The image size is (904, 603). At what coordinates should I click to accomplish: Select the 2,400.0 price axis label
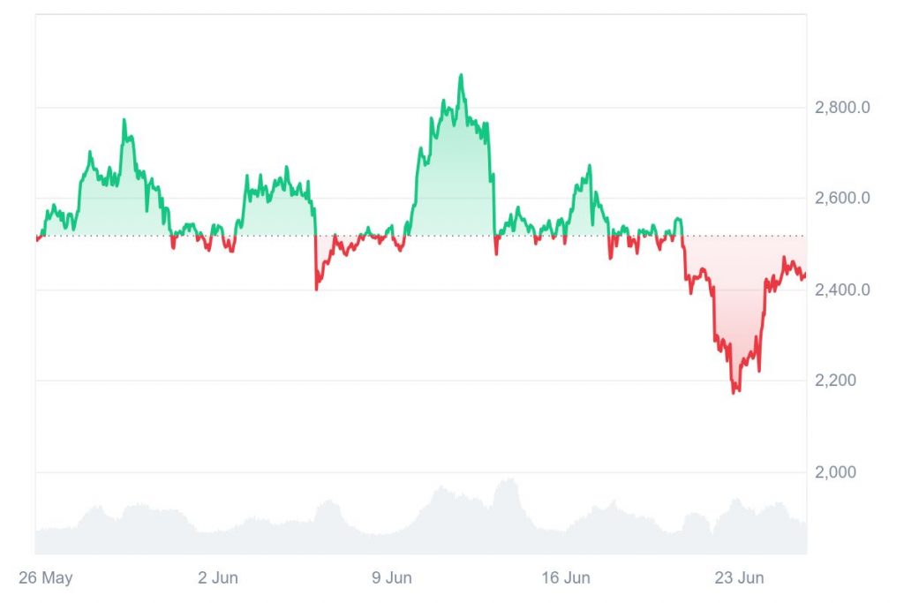pos(842,290)
